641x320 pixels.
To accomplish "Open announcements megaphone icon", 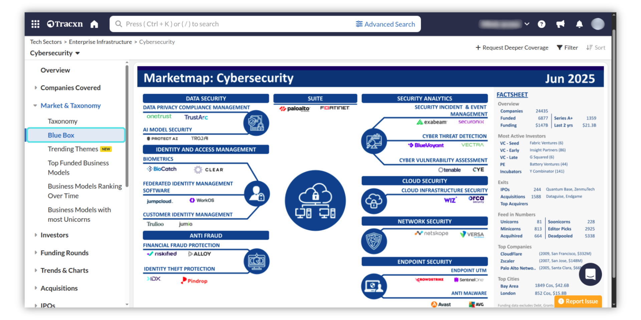I will (560, 24).
